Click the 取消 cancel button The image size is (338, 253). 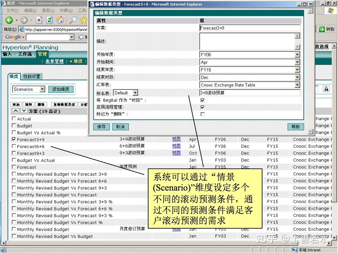pyautogui.click(x=120, y=126)
